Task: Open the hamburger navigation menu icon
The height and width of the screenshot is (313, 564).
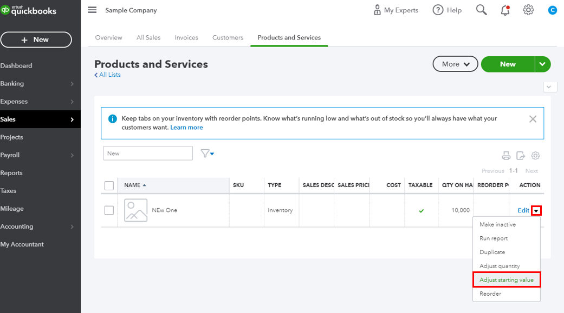Action: (x=92, y=10)
